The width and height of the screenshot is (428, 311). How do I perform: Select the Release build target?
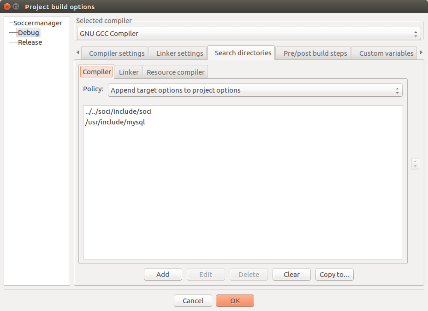[x=30, y=42]
